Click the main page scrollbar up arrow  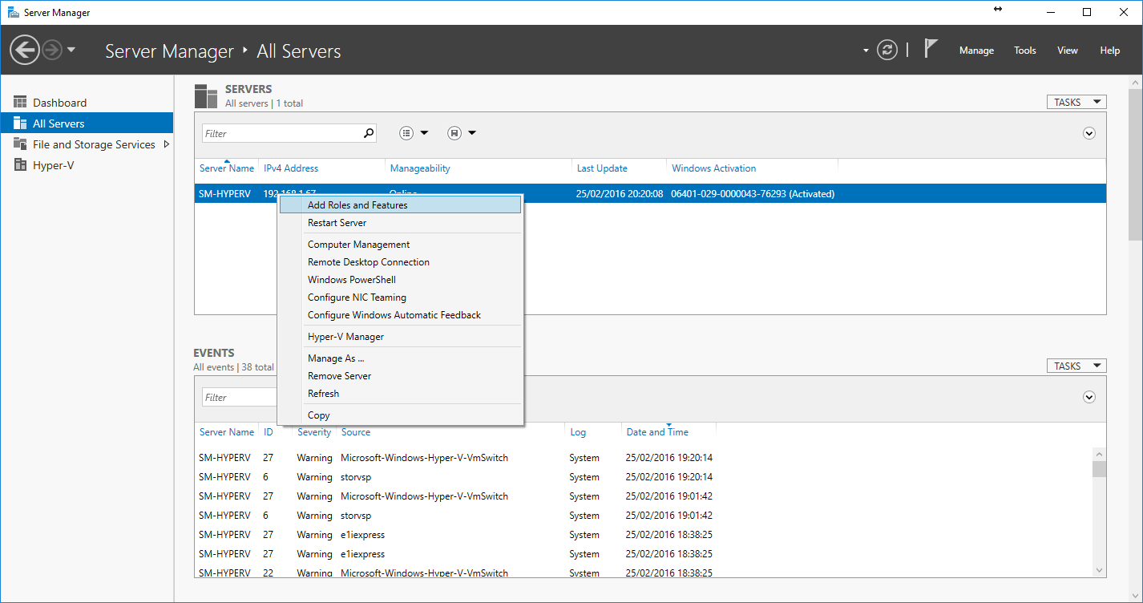1135,83
